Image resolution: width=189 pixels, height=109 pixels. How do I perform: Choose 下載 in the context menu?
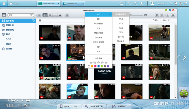(x=99, y=28)
